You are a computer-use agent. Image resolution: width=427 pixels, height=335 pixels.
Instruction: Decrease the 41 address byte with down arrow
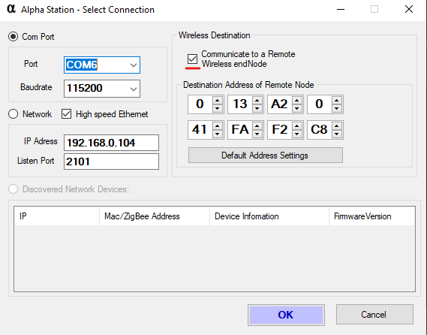pos(218,134)
